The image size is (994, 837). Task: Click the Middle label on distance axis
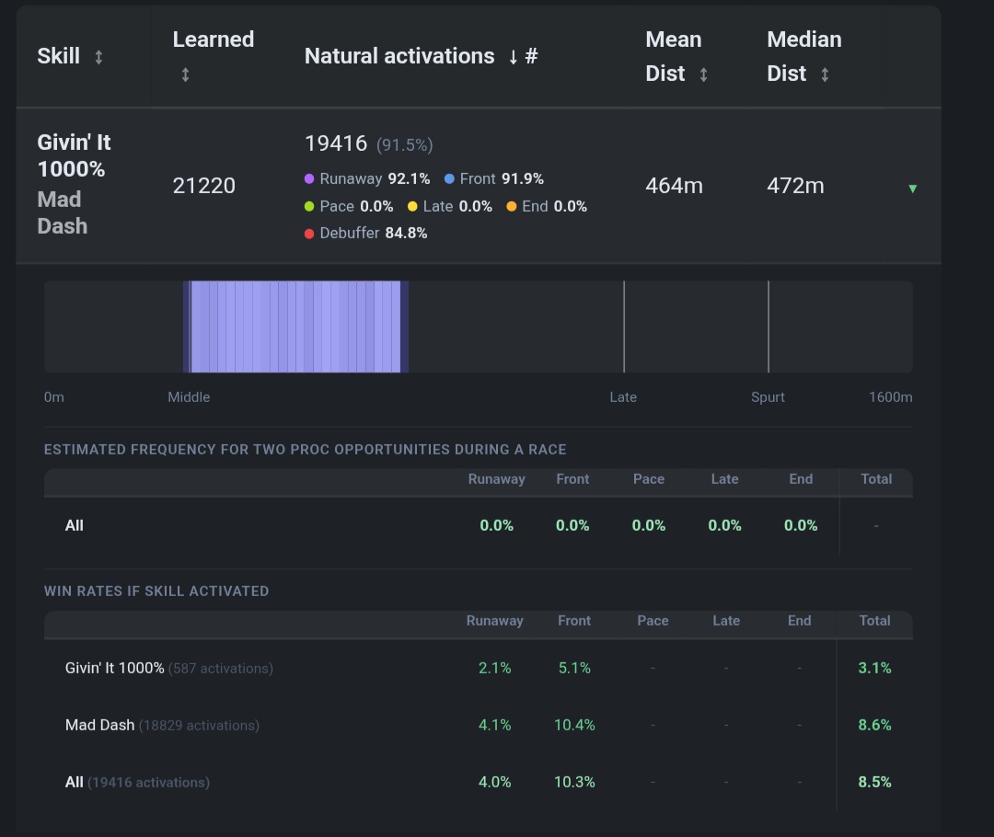click(189, 397)
